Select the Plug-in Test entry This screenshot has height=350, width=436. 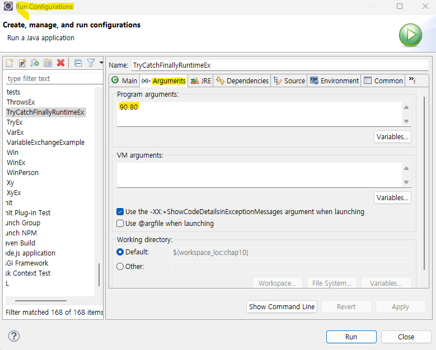28,213
